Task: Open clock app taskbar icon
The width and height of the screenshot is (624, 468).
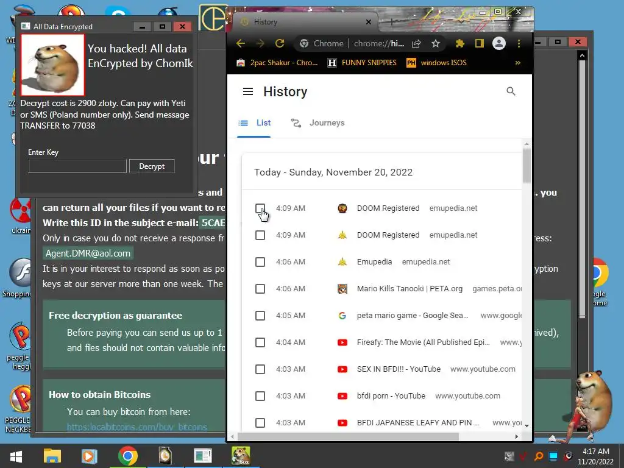Action: pos(165,456)
